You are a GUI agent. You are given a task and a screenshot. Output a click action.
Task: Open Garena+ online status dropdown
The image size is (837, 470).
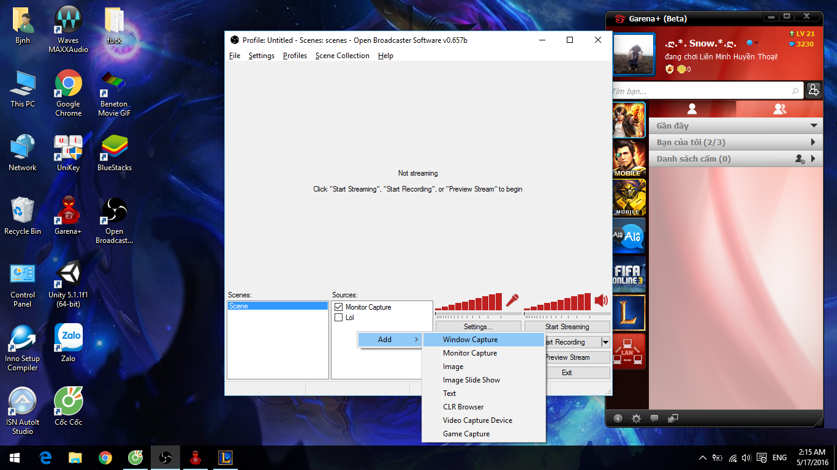coord(752,43)
